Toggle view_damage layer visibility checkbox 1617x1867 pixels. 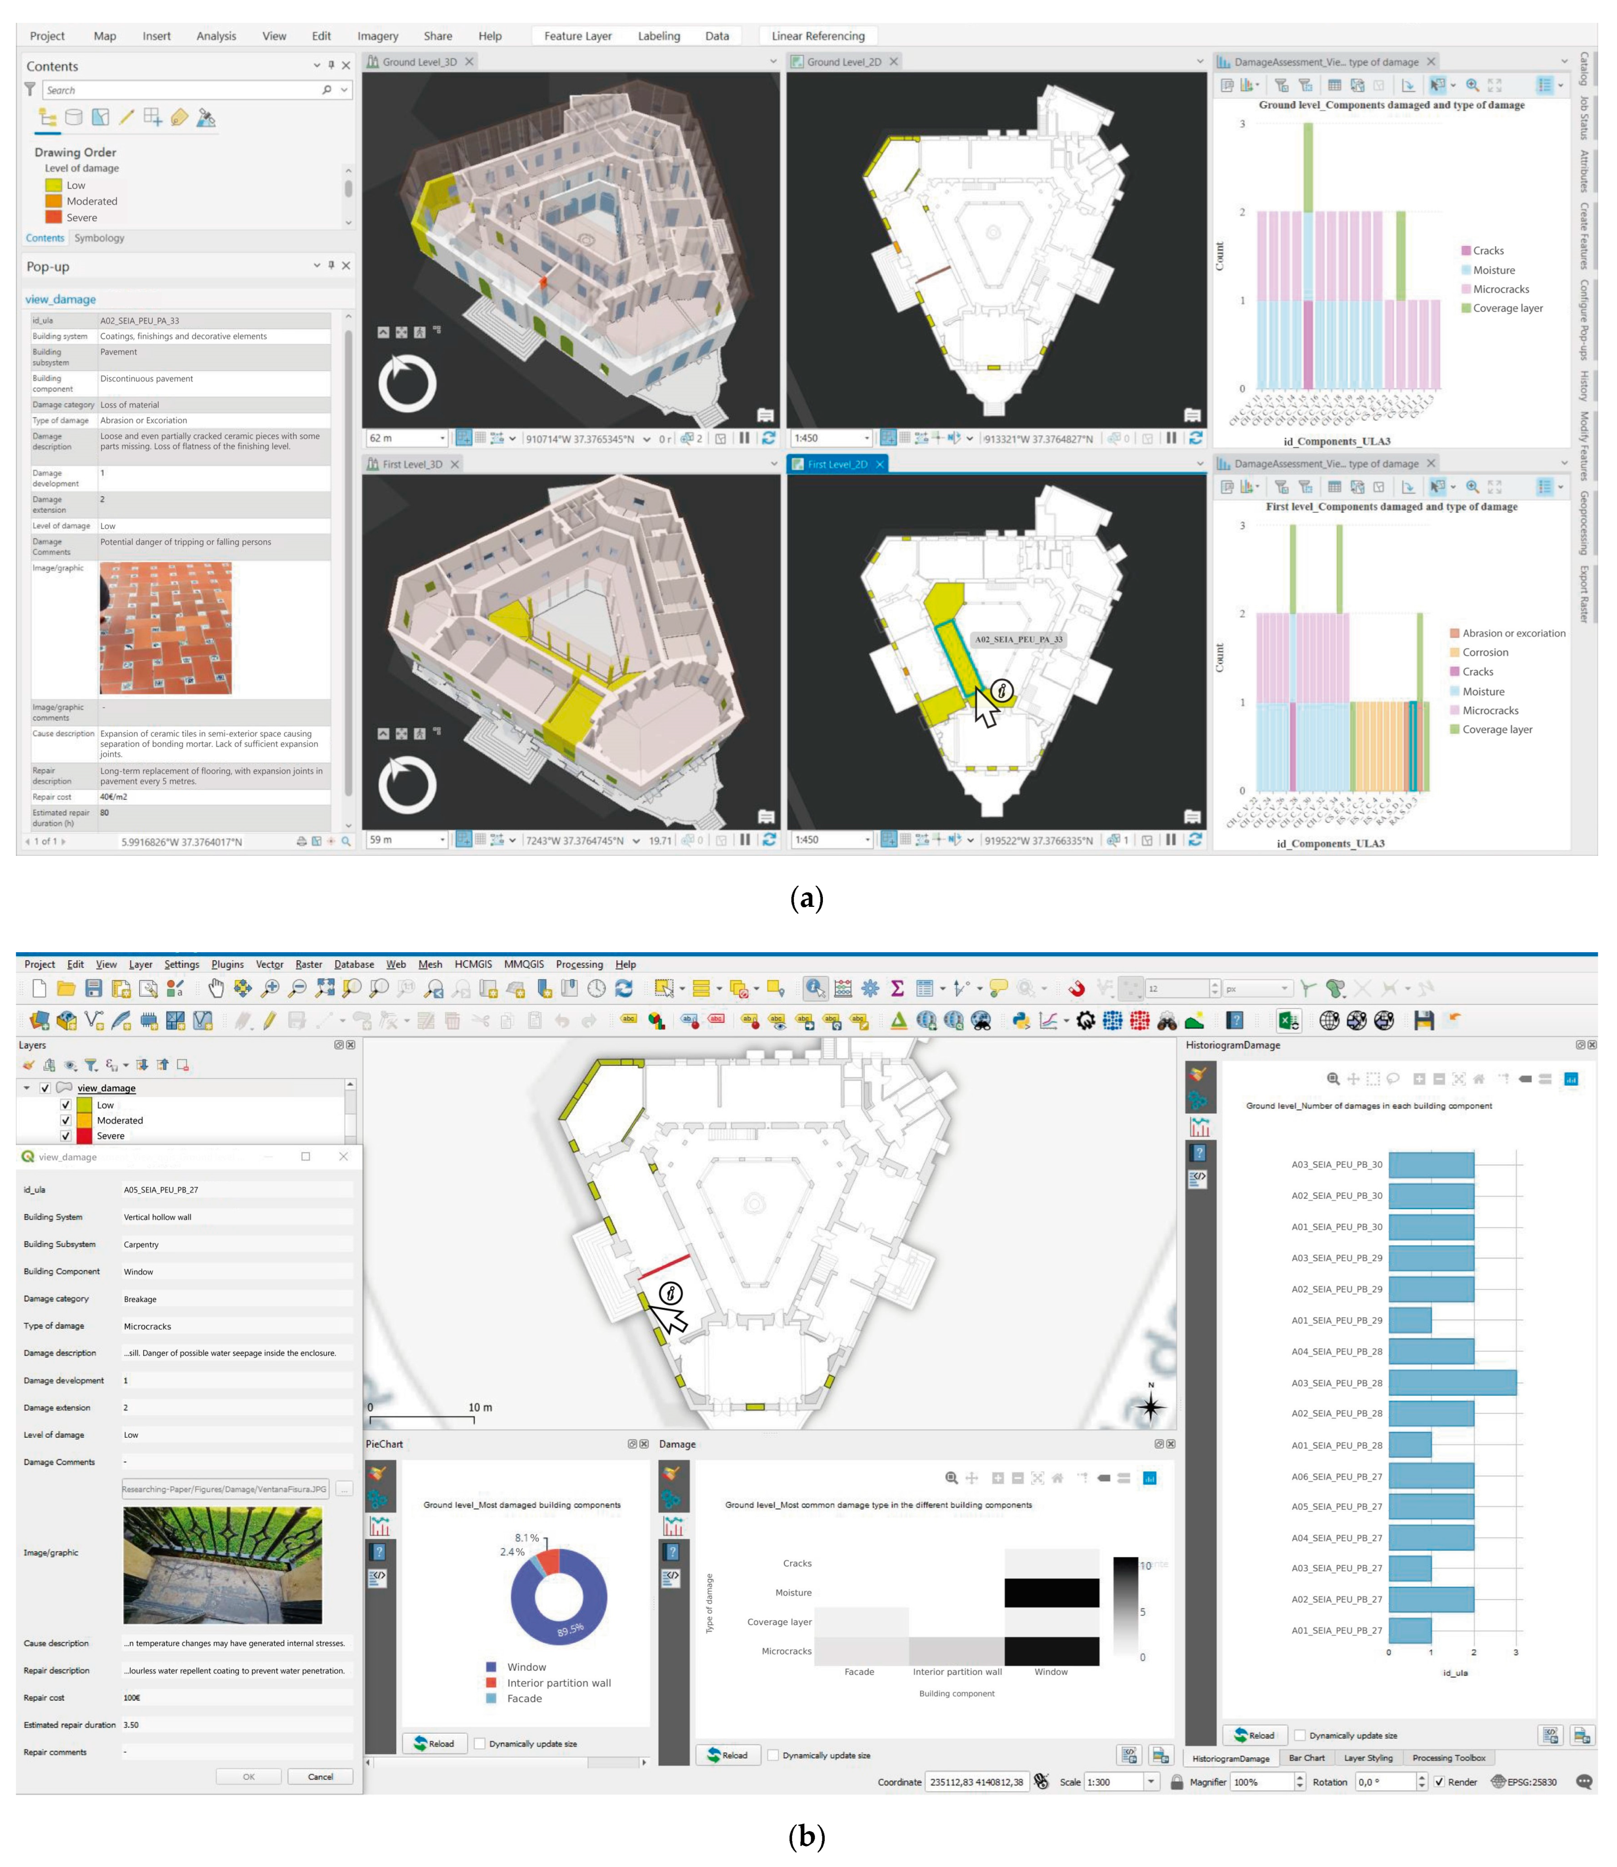click(45, 1088)
